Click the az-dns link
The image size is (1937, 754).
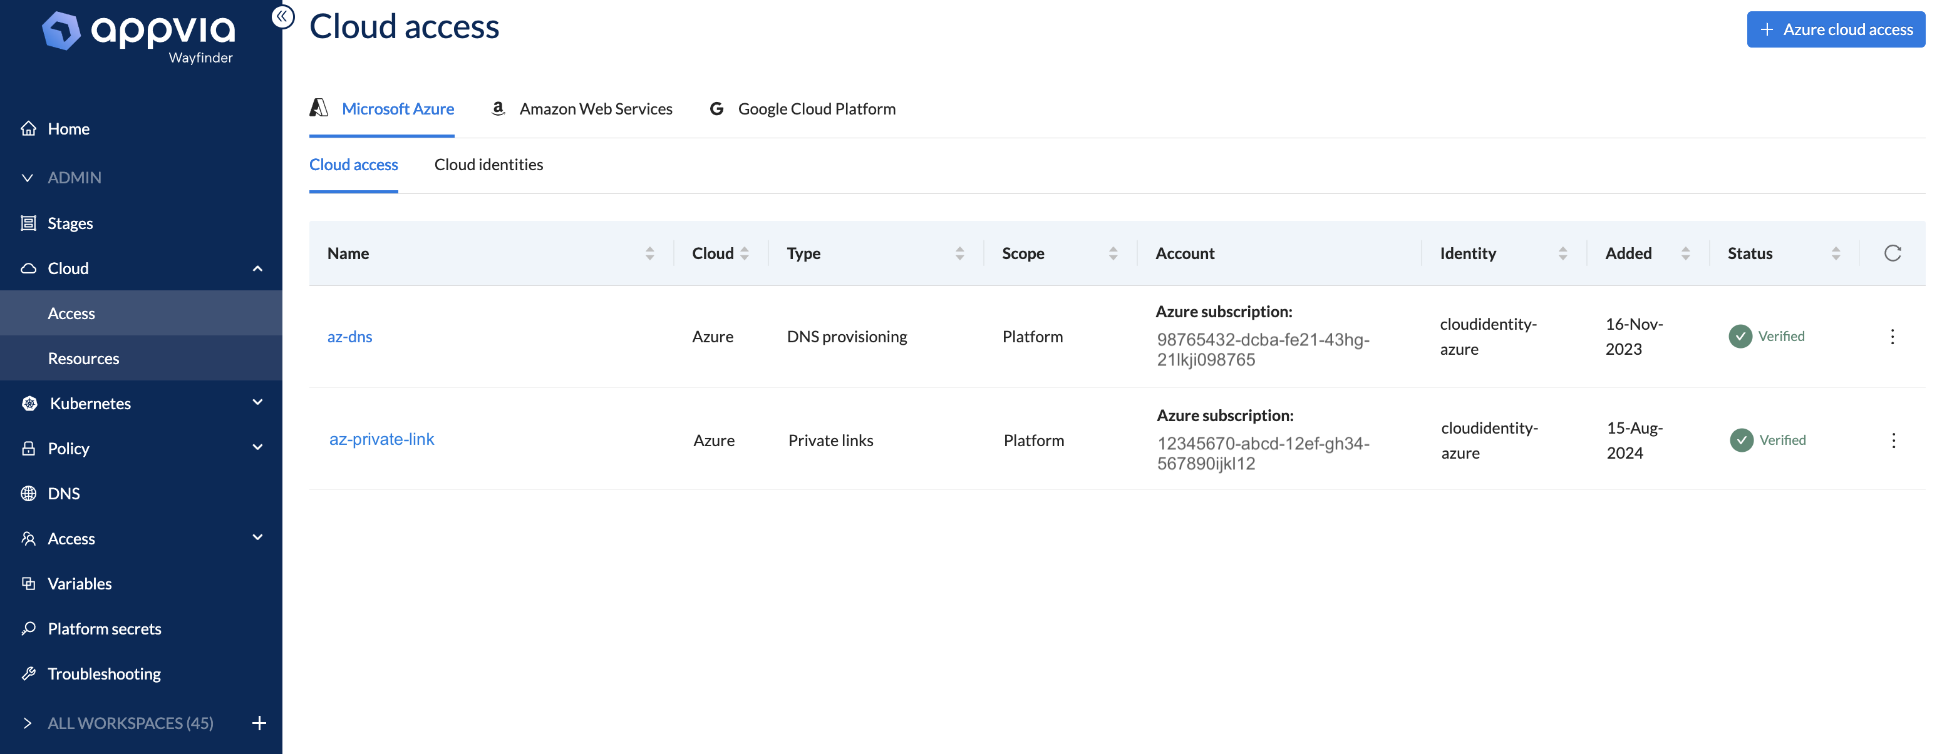[348, 334]
